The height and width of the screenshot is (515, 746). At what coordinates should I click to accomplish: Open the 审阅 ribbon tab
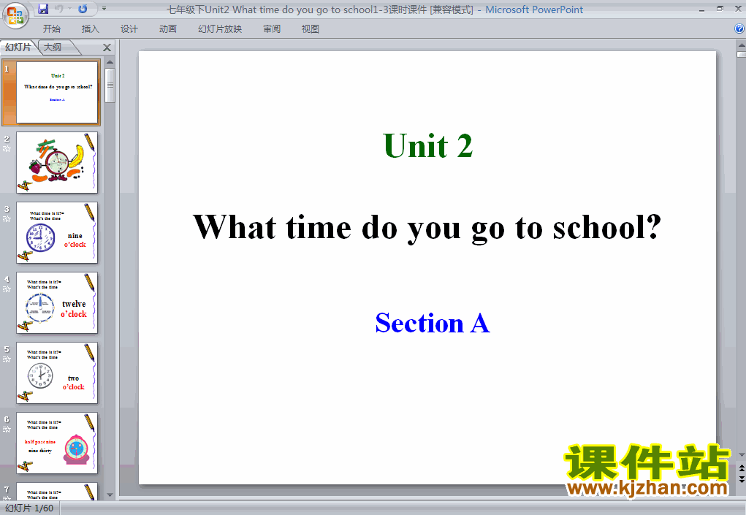coord(272,29)
